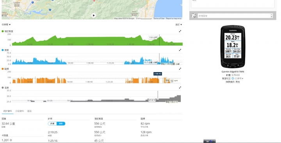
Task: Click the Terms of Use map link
Action: click(159, 18)
